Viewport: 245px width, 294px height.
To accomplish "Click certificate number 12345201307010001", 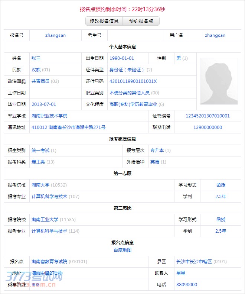I will pyautogui.click(x=208, y=116).
